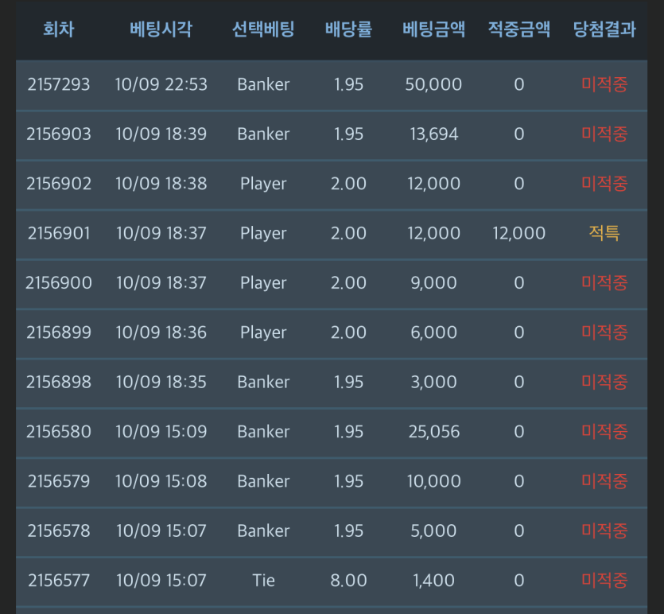Select round number 2156580
The image size is (664, 614).
tap(58, 432)
